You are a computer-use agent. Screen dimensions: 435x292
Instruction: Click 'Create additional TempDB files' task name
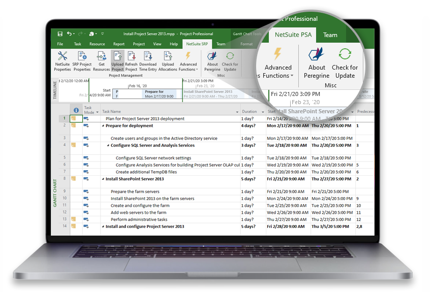(146, 172)
